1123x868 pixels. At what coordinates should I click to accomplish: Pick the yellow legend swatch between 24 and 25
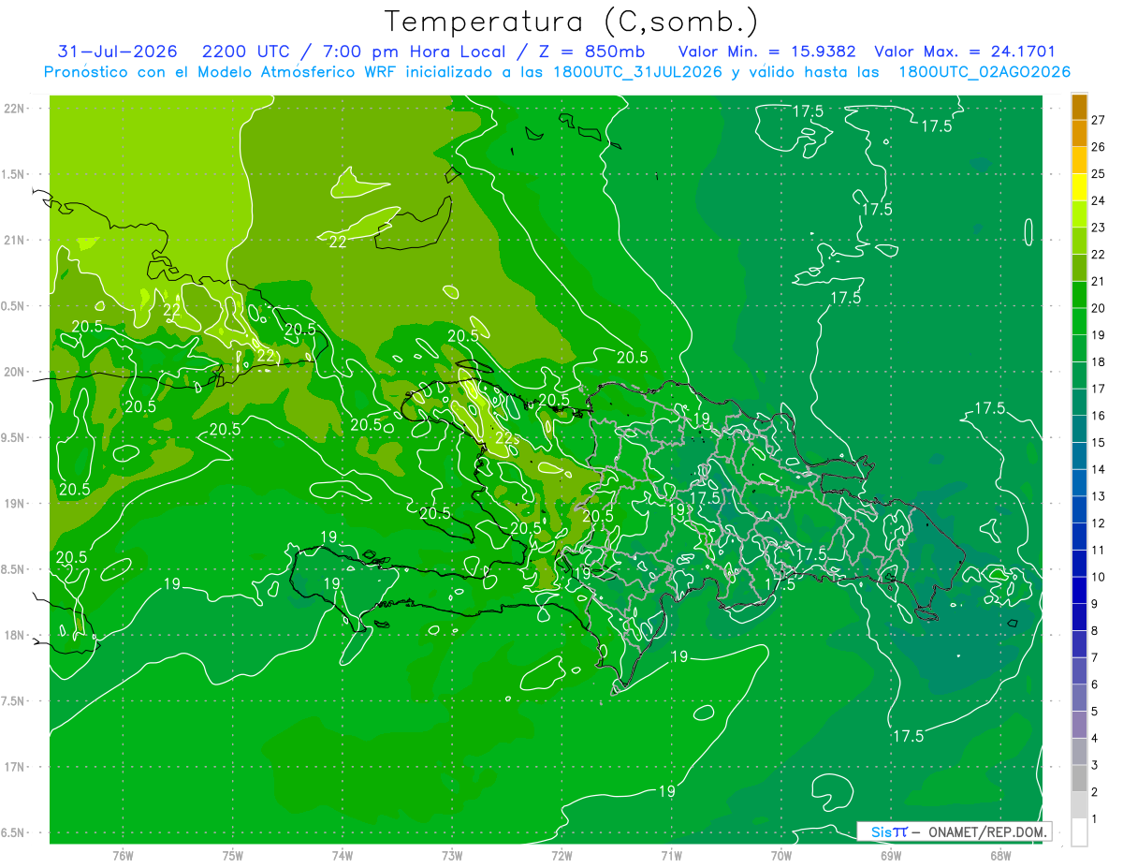(x=1079, y=187)
